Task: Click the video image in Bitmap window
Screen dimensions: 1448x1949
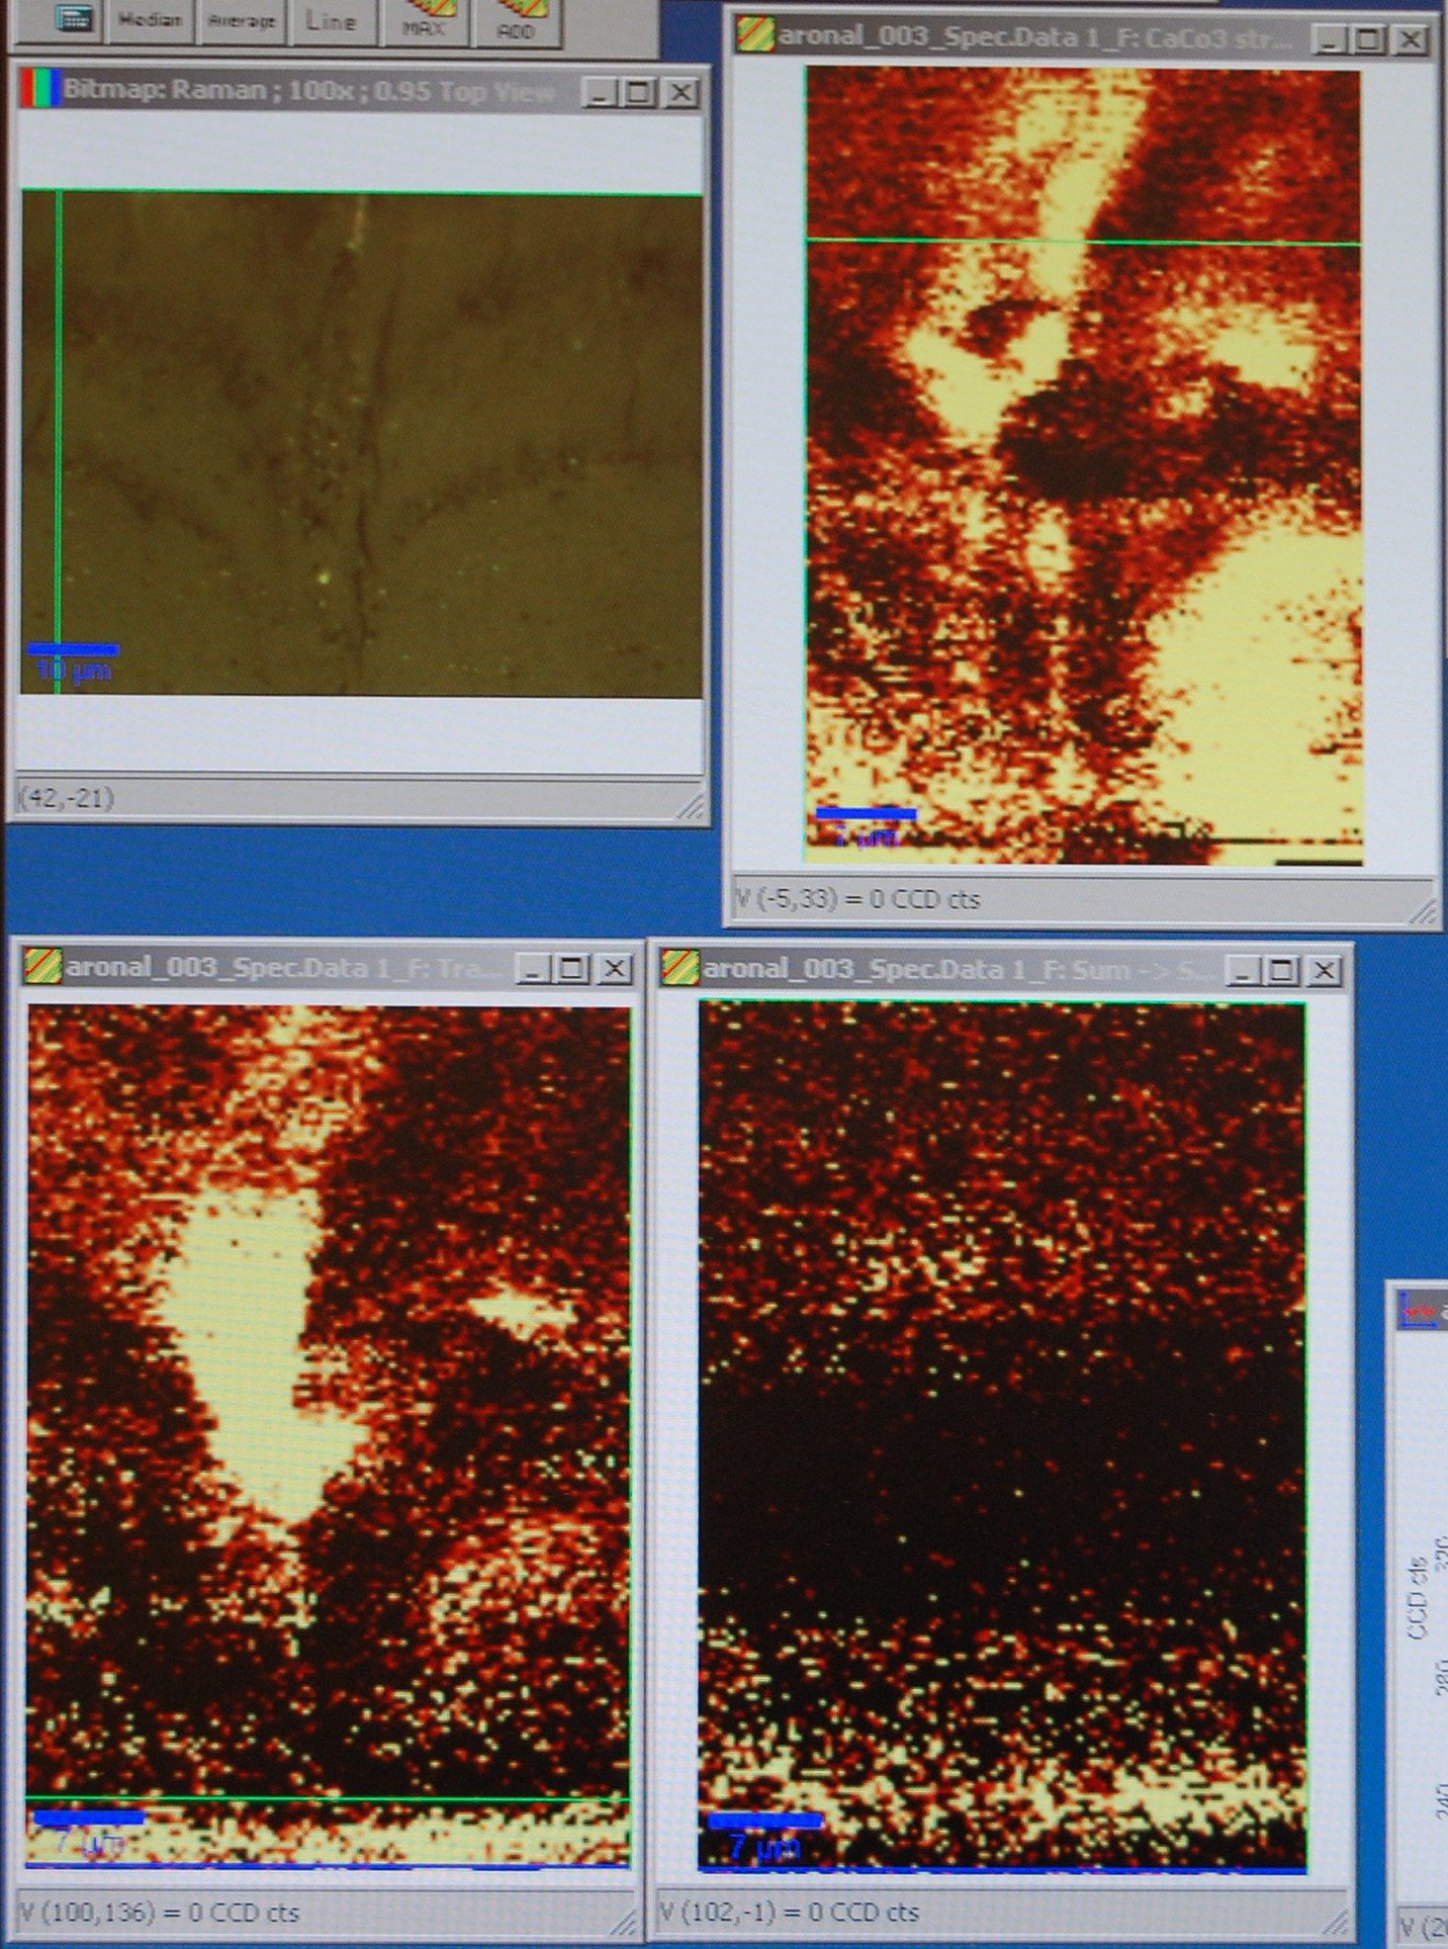Action: 362,444
